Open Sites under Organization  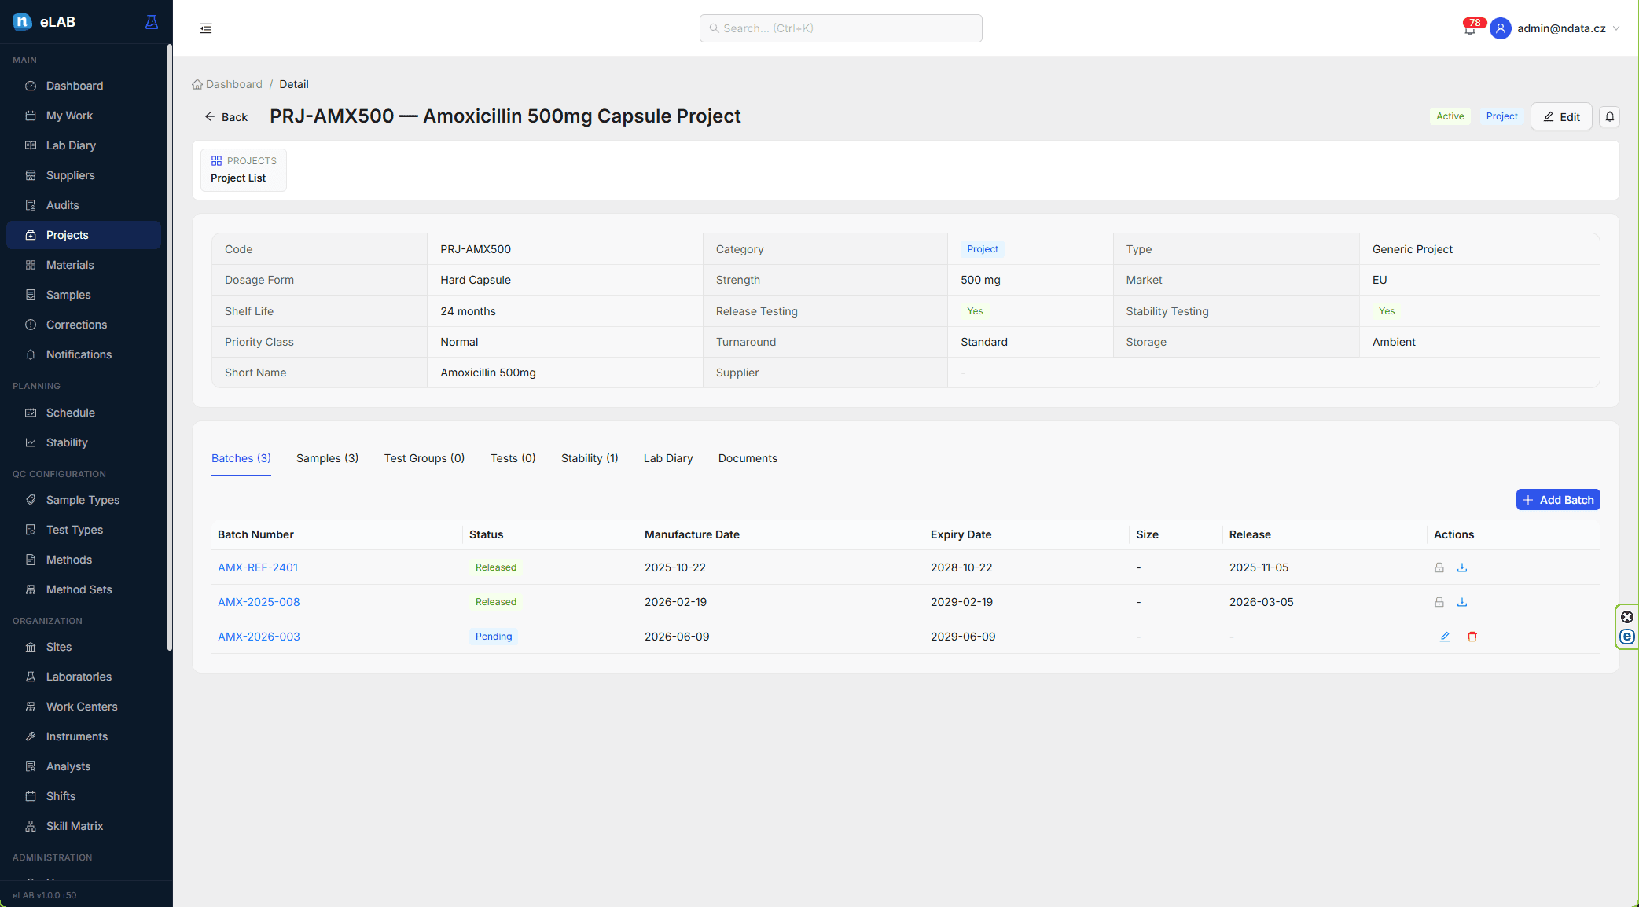tap(83, 647)
